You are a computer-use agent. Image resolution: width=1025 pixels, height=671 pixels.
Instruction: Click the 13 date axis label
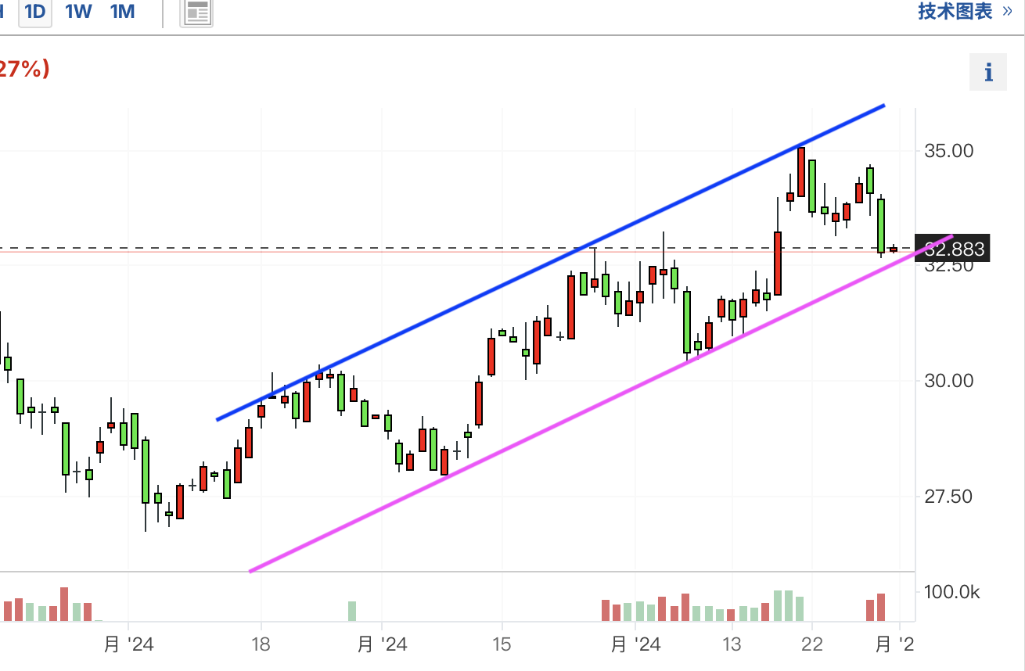[732, 644]
